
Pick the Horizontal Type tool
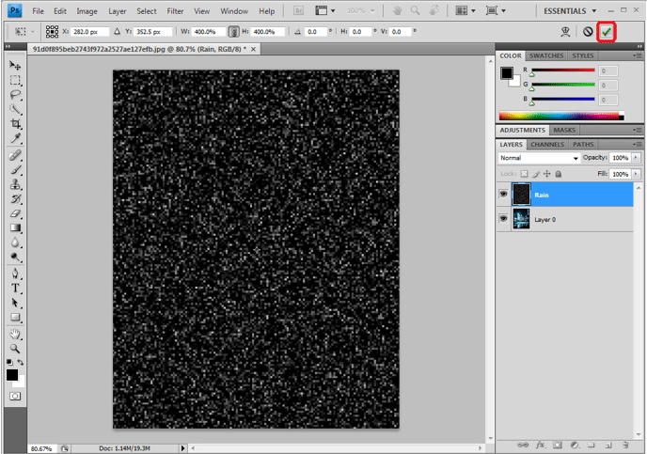tap(16, 289)
